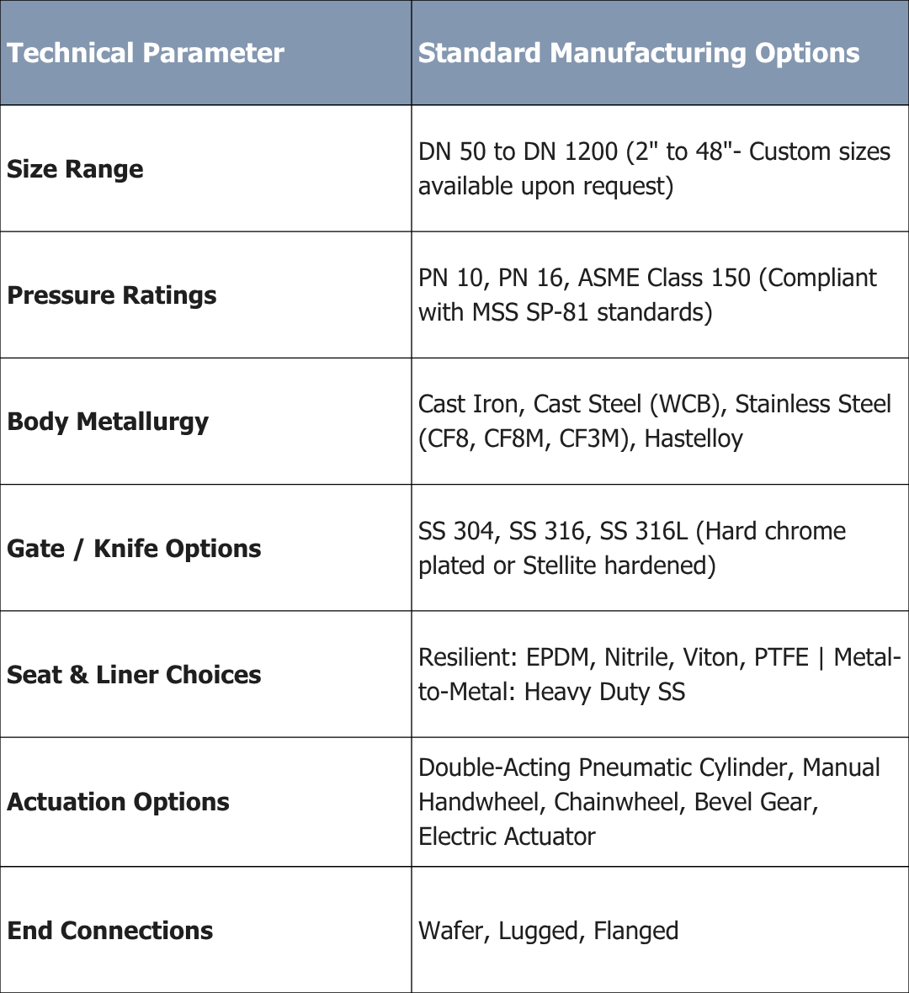
Task: Click the Electric Actuator text line
Action: pyautogui.click(x=507, y=836)
